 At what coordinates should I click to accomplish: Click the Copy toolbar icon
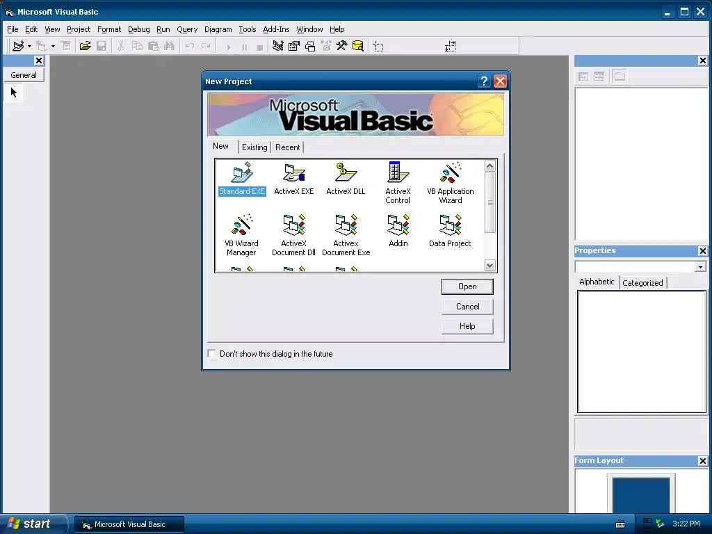click(137, 46)
